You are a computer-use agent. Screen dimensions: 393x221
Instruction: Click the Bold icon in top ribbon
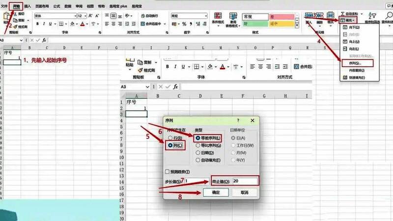(x=37, y=24)
